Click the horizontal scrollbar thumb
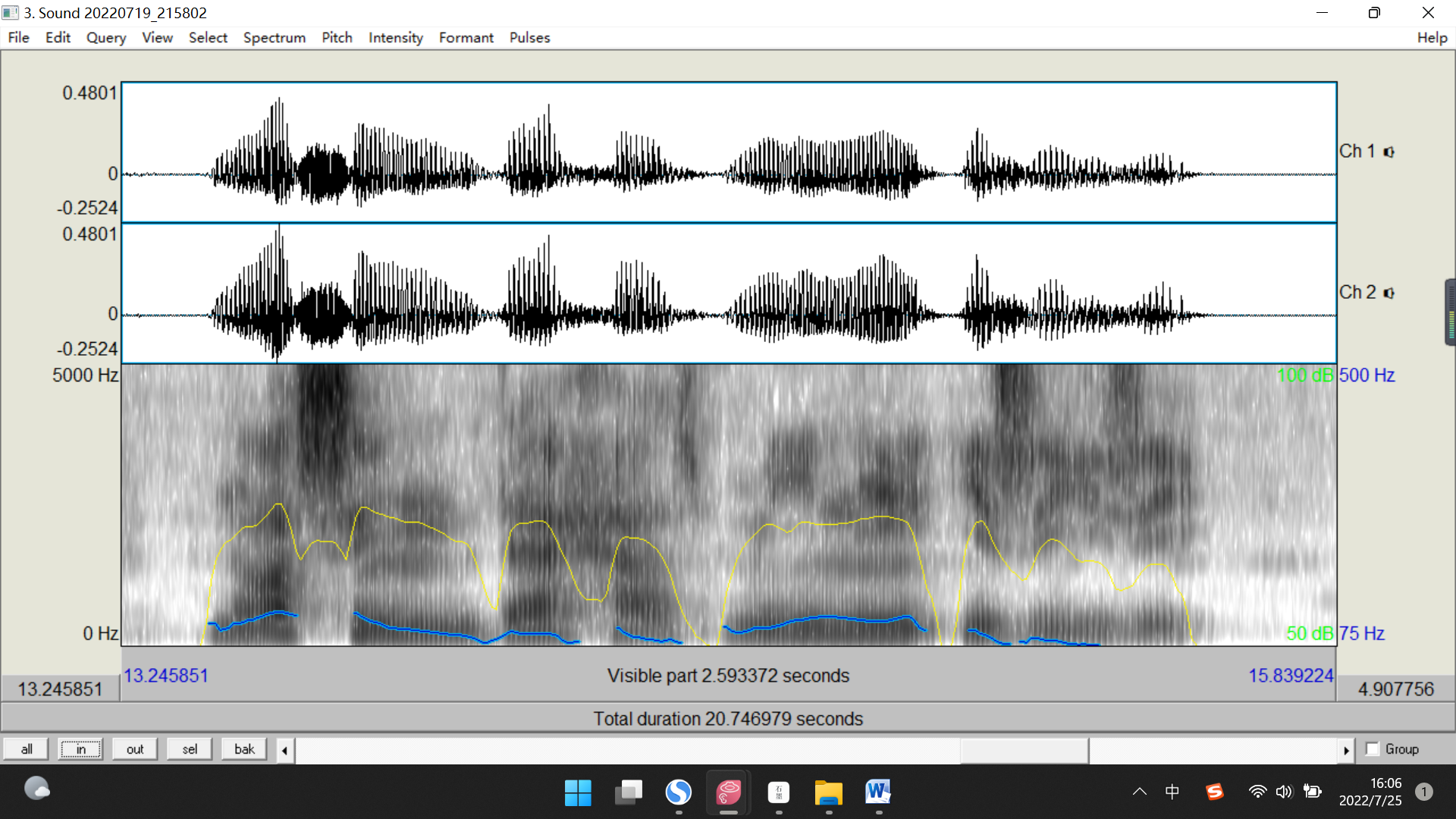 (x=1025, y=750)
